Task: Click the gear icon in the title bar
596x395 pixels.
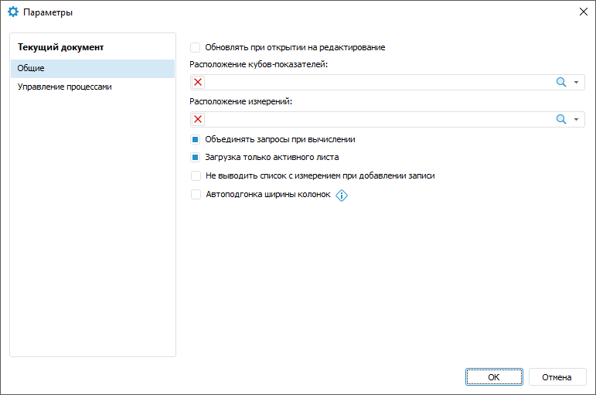Action: click(x=12, y=12)
